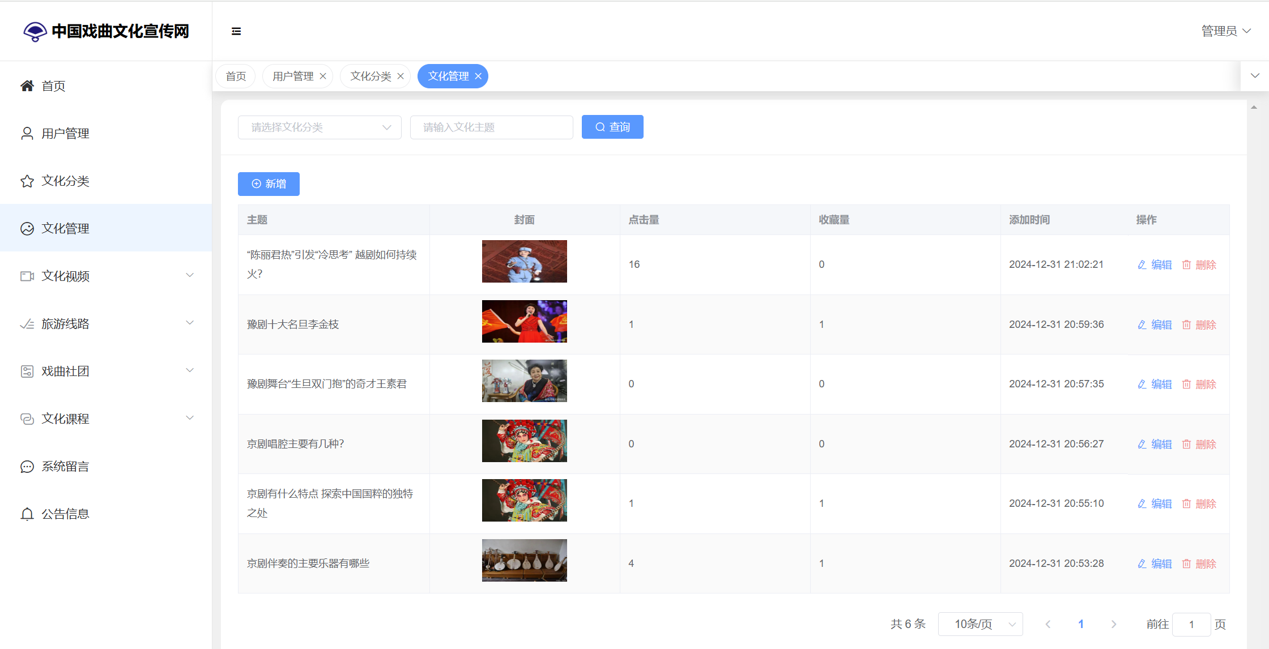Click the sidebar collapse hamburger icon
Viewport: 1269px width, 649px height.
click(x=236, y=31)
